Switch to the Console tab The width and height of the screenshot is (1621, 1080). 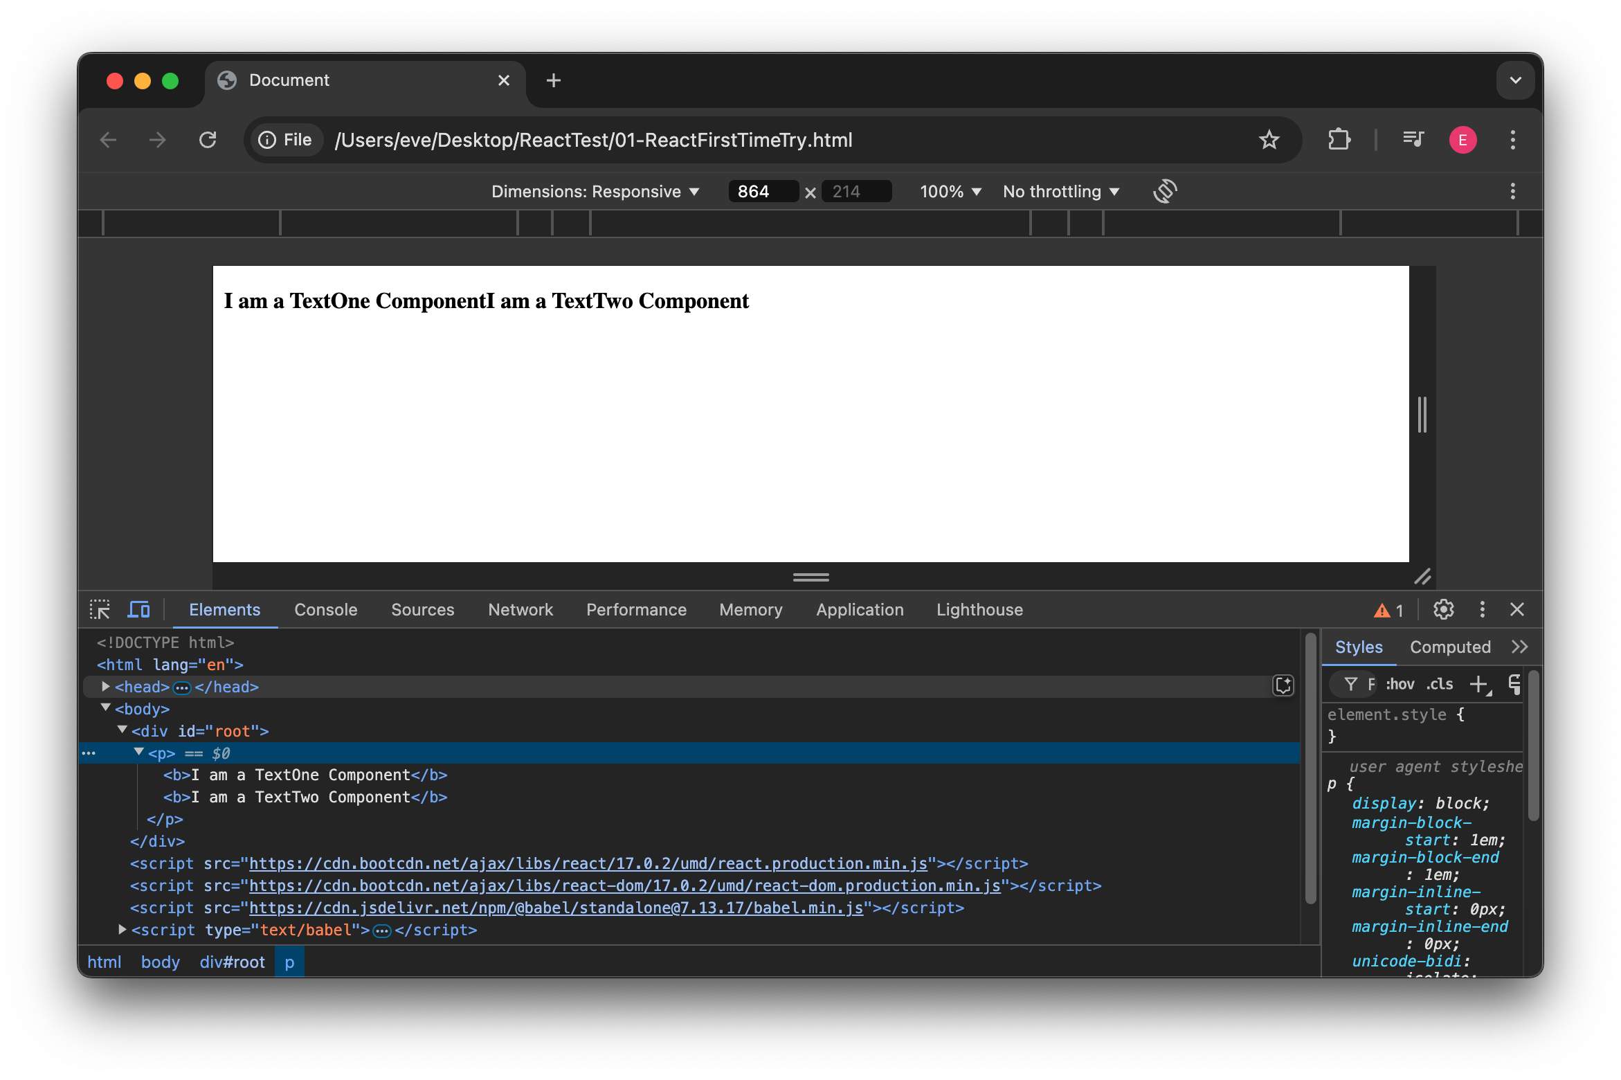(325, 609)
